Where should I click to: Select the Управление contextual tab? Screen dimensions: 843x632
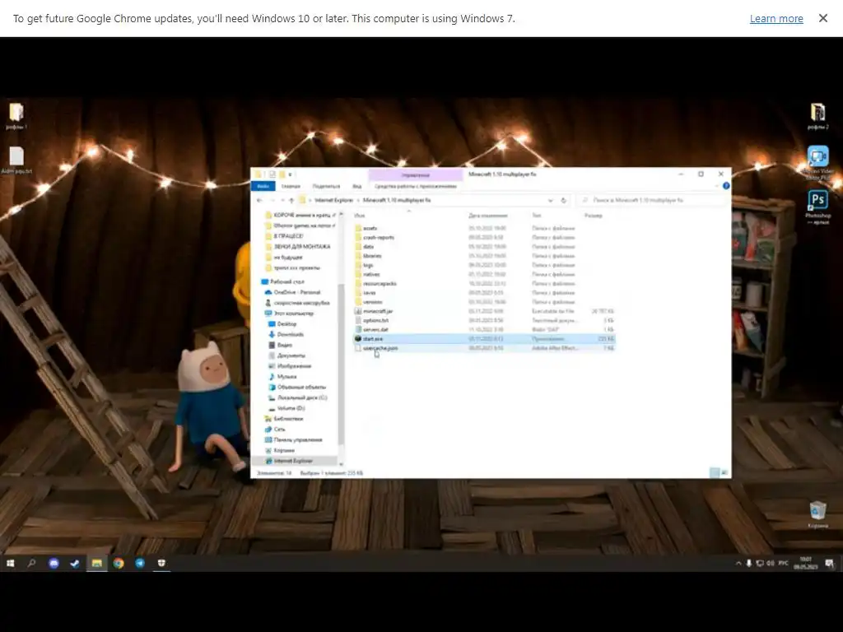point(416,174)
